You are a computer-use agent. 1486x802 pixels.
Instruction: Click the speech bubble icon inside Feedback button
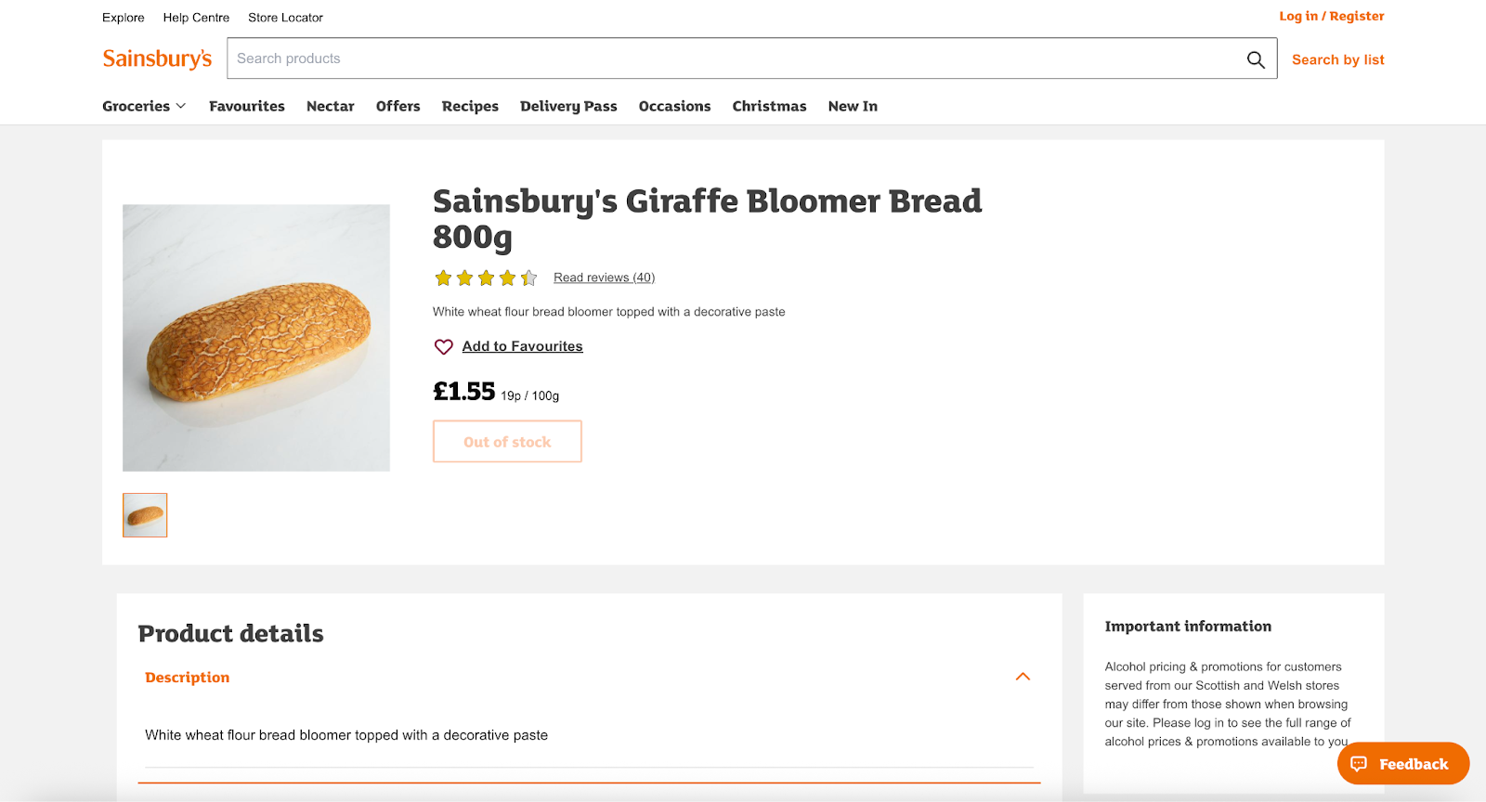click(x=1360, y=763)
